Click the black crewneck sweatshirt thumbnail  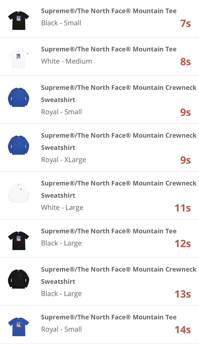click(x=18, y=279)
